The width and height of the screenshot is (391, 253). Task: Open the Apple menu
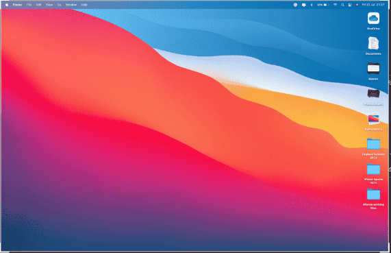[x=7, y=5]
